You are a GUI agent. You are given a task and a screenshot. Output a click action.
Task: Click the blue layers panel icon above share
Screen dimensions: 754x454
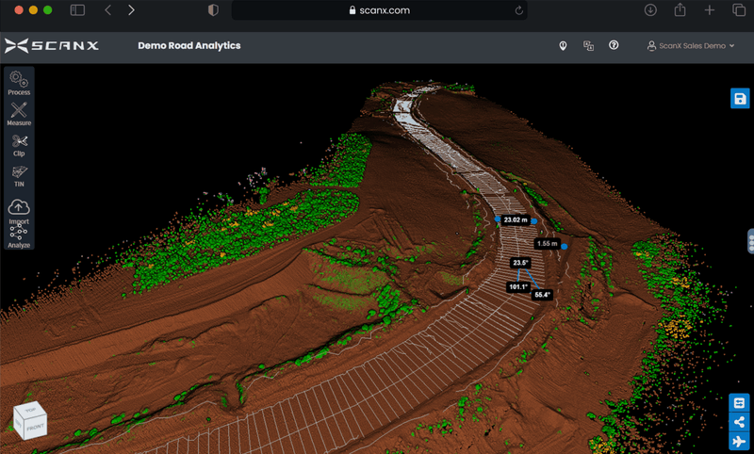[739, 402]
